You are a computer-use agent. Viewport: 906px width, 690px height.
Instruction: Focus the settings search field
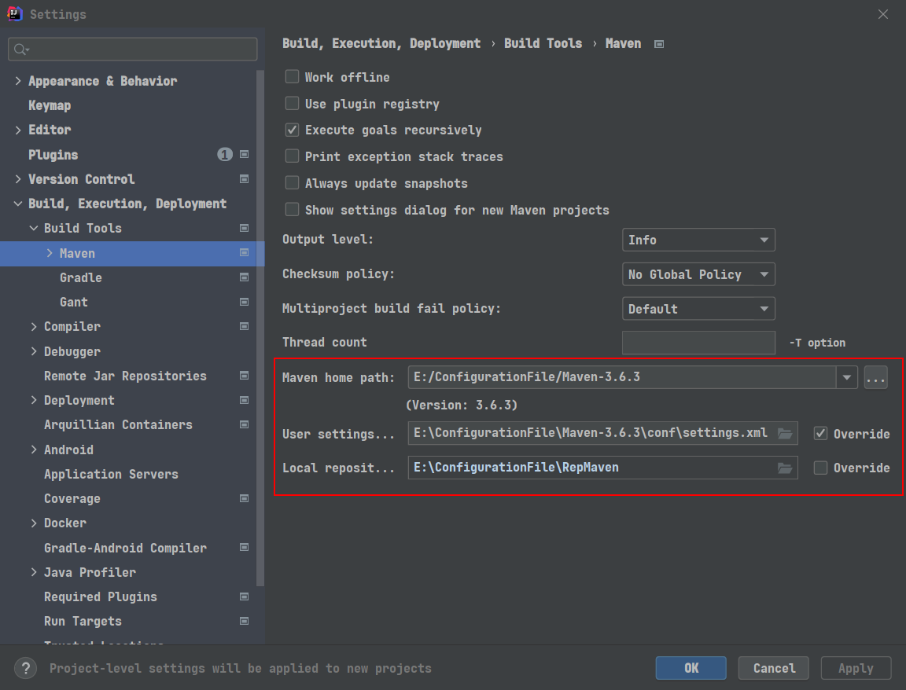(x=133, y=49)
